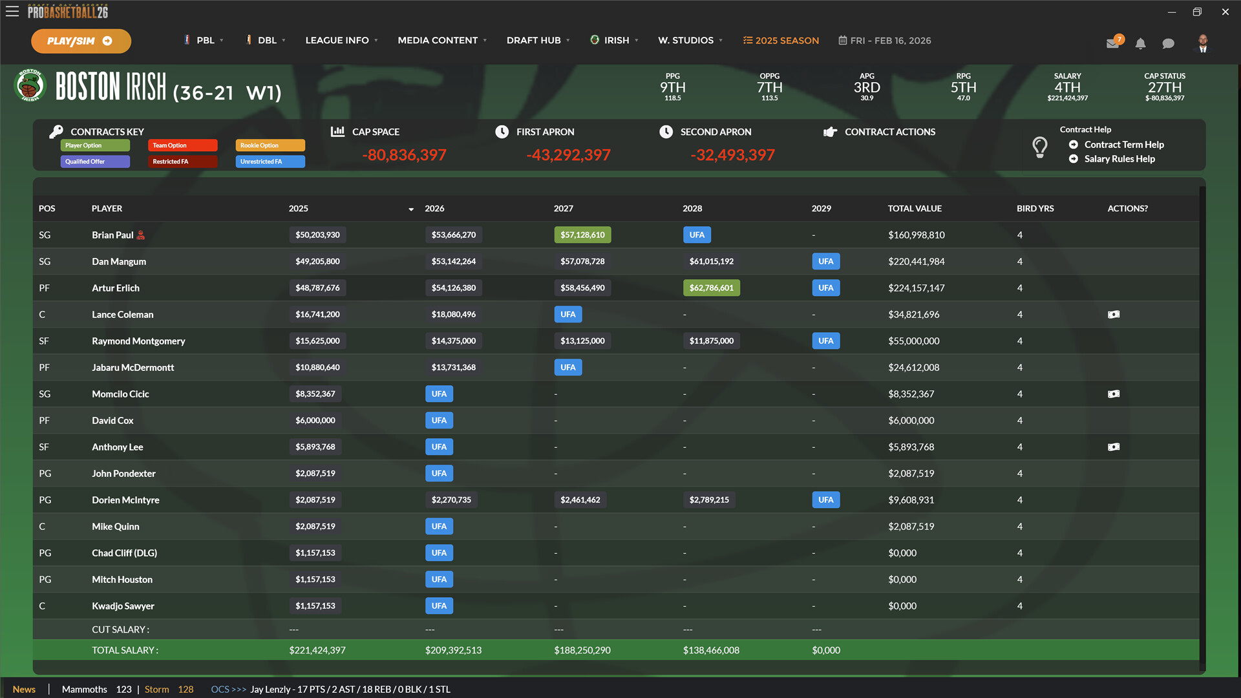Click the Boston Irish team logo
1241x698 pixels.
(x=30, y=86)
